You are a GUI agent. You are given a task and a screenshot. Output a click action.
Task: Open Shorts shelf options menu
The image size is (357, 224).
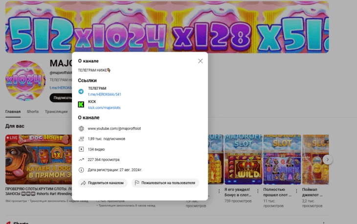[324, 223]
